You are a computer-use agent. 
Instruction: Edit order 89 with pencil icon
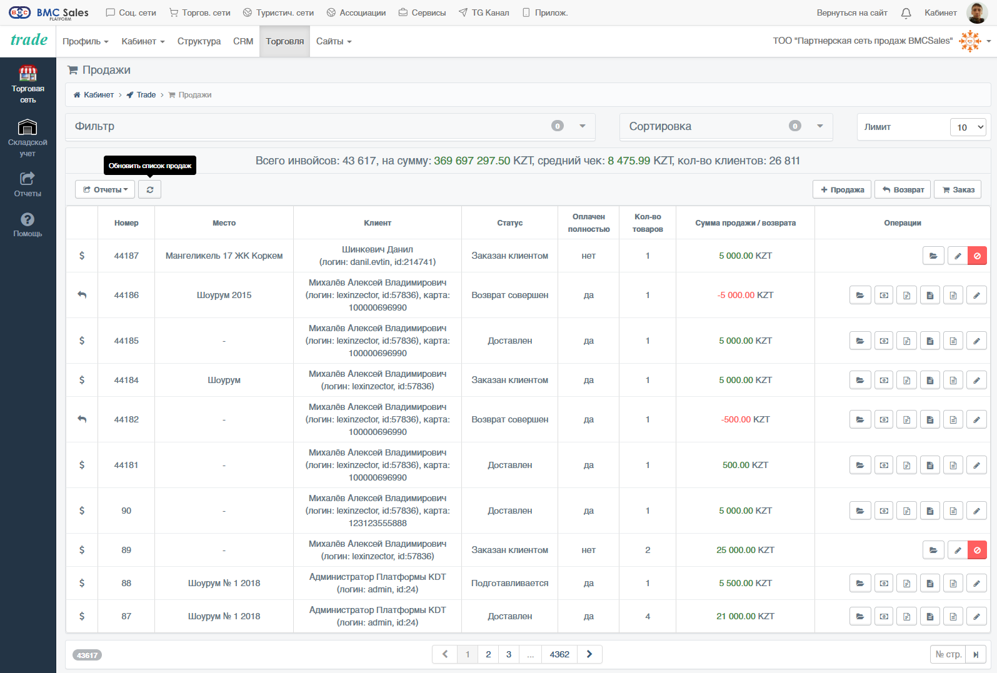coord(957,550)
